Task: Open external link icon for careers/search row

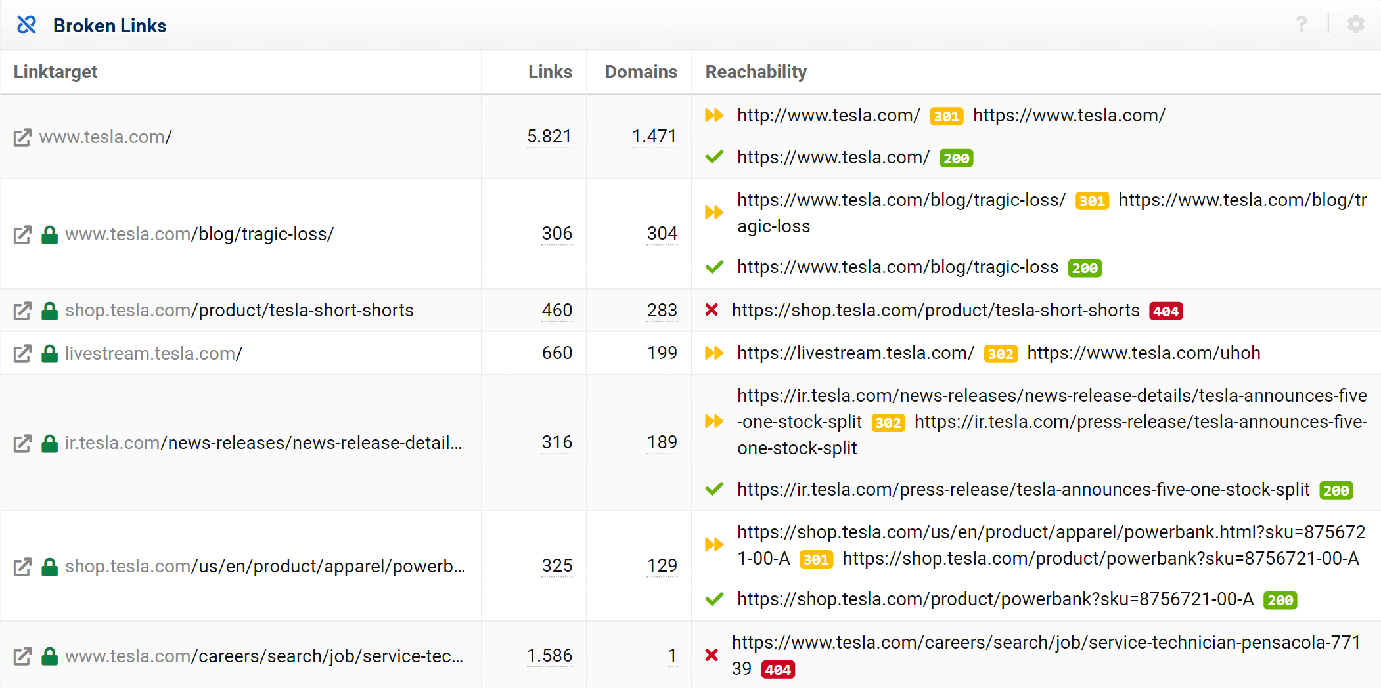Action: (23, 656)
